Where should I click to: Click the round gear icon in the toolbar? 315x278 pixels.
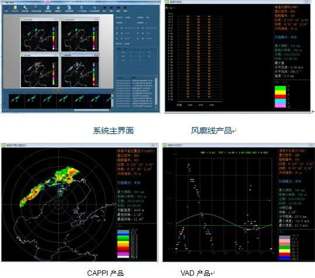[36, 8]
